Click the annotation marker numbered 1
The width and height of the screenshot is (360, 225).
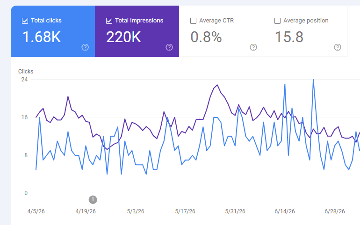tap(93, 199)
